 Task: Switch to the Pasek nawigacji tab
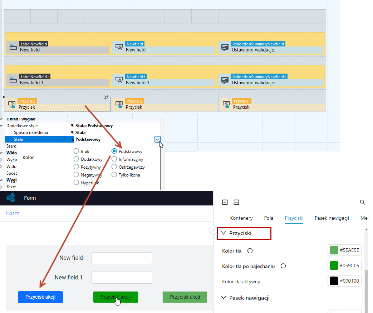coord(332,218)
